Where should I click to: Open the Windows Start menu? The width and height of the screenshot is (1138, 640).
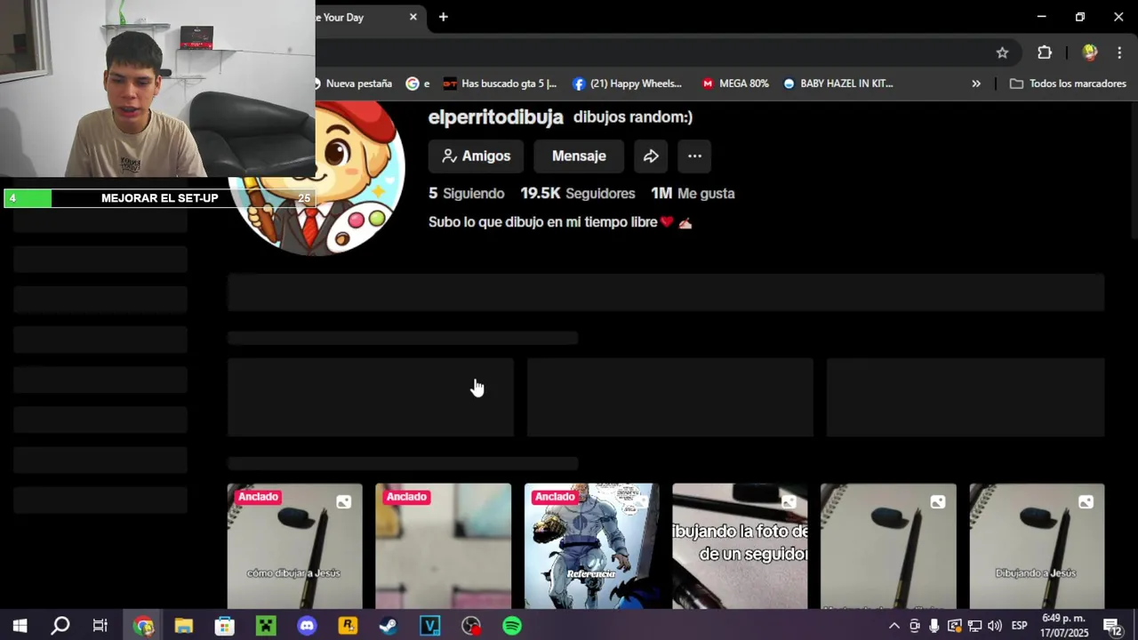pos(20,626)
